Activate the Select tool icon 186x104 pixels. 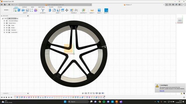tap(106, 10)
